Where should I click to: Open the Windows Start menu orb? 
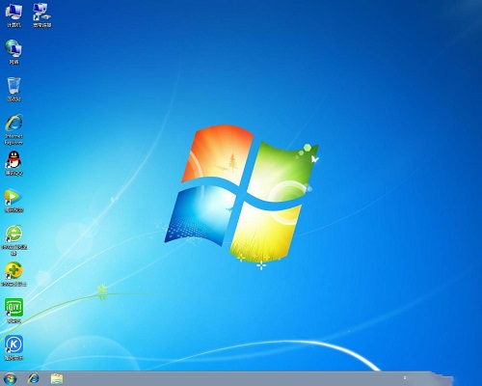(10, 379)
